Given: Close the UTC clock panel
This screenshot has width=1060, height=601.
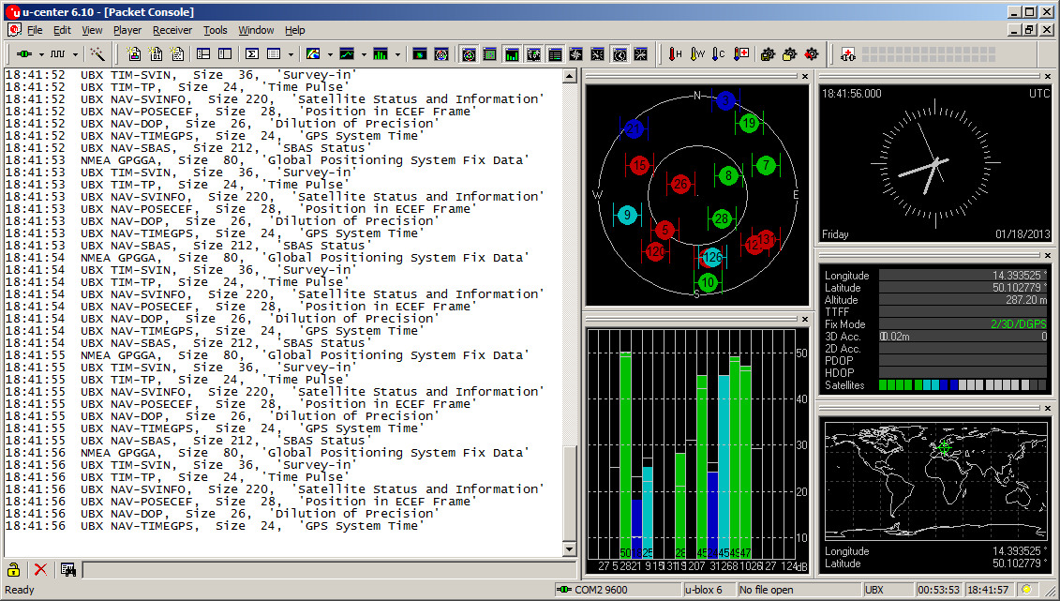Looking at the screenshot, I should tap(1048, 76).
